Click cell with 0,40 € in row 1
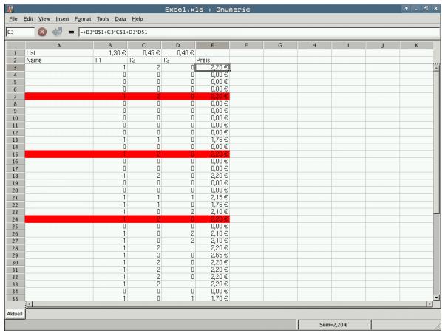This screenshot has width=442, height=333. 178,53
